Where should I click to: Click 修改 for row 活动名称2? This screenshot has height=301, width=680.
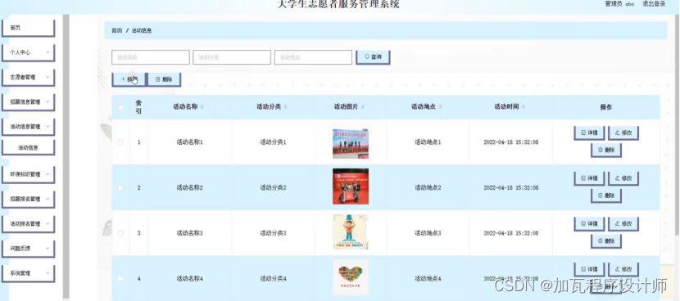point(623,178)
